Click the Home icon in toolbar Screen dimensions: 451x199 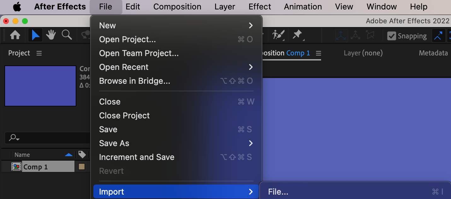15,35
